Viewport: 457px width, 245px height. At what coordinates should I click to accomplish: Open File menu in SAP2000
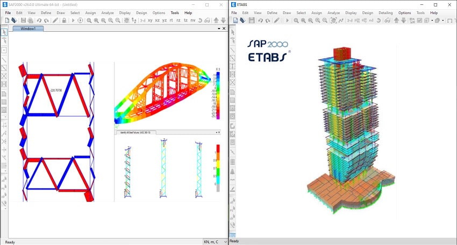[x=8, y=13]
